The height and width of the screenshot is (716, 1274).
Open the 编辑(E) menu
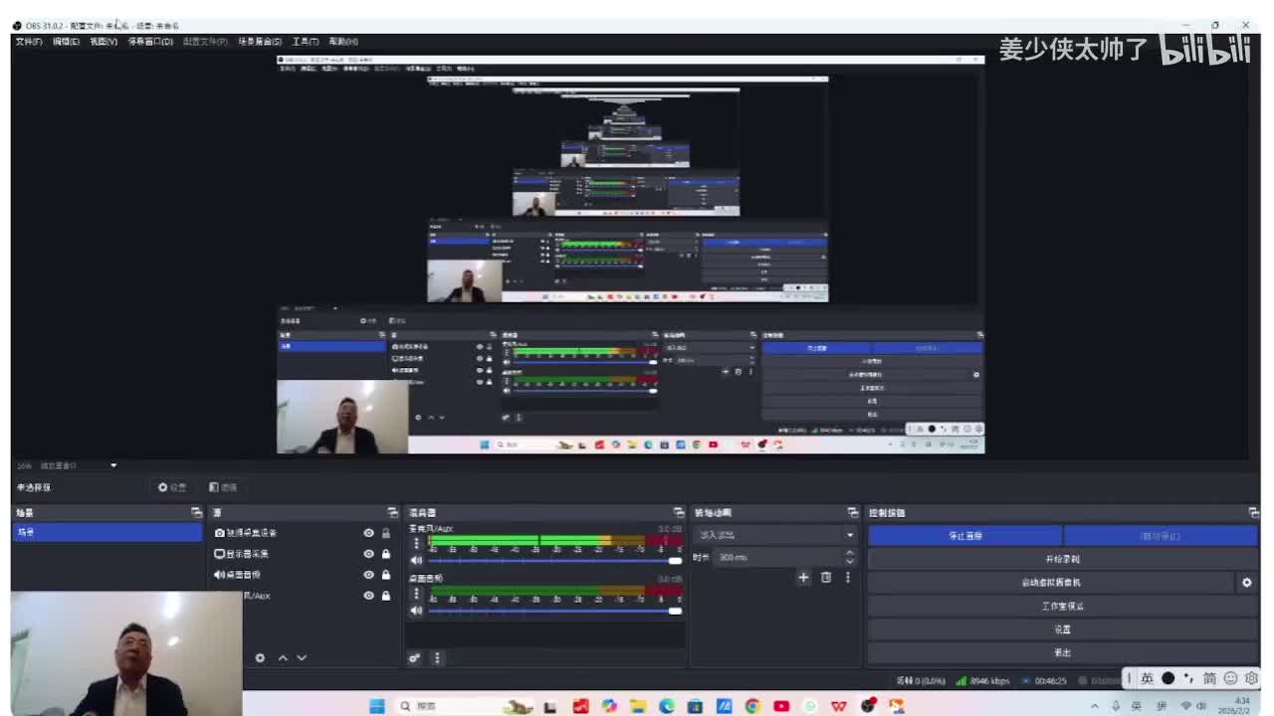(x=66, y=42)
